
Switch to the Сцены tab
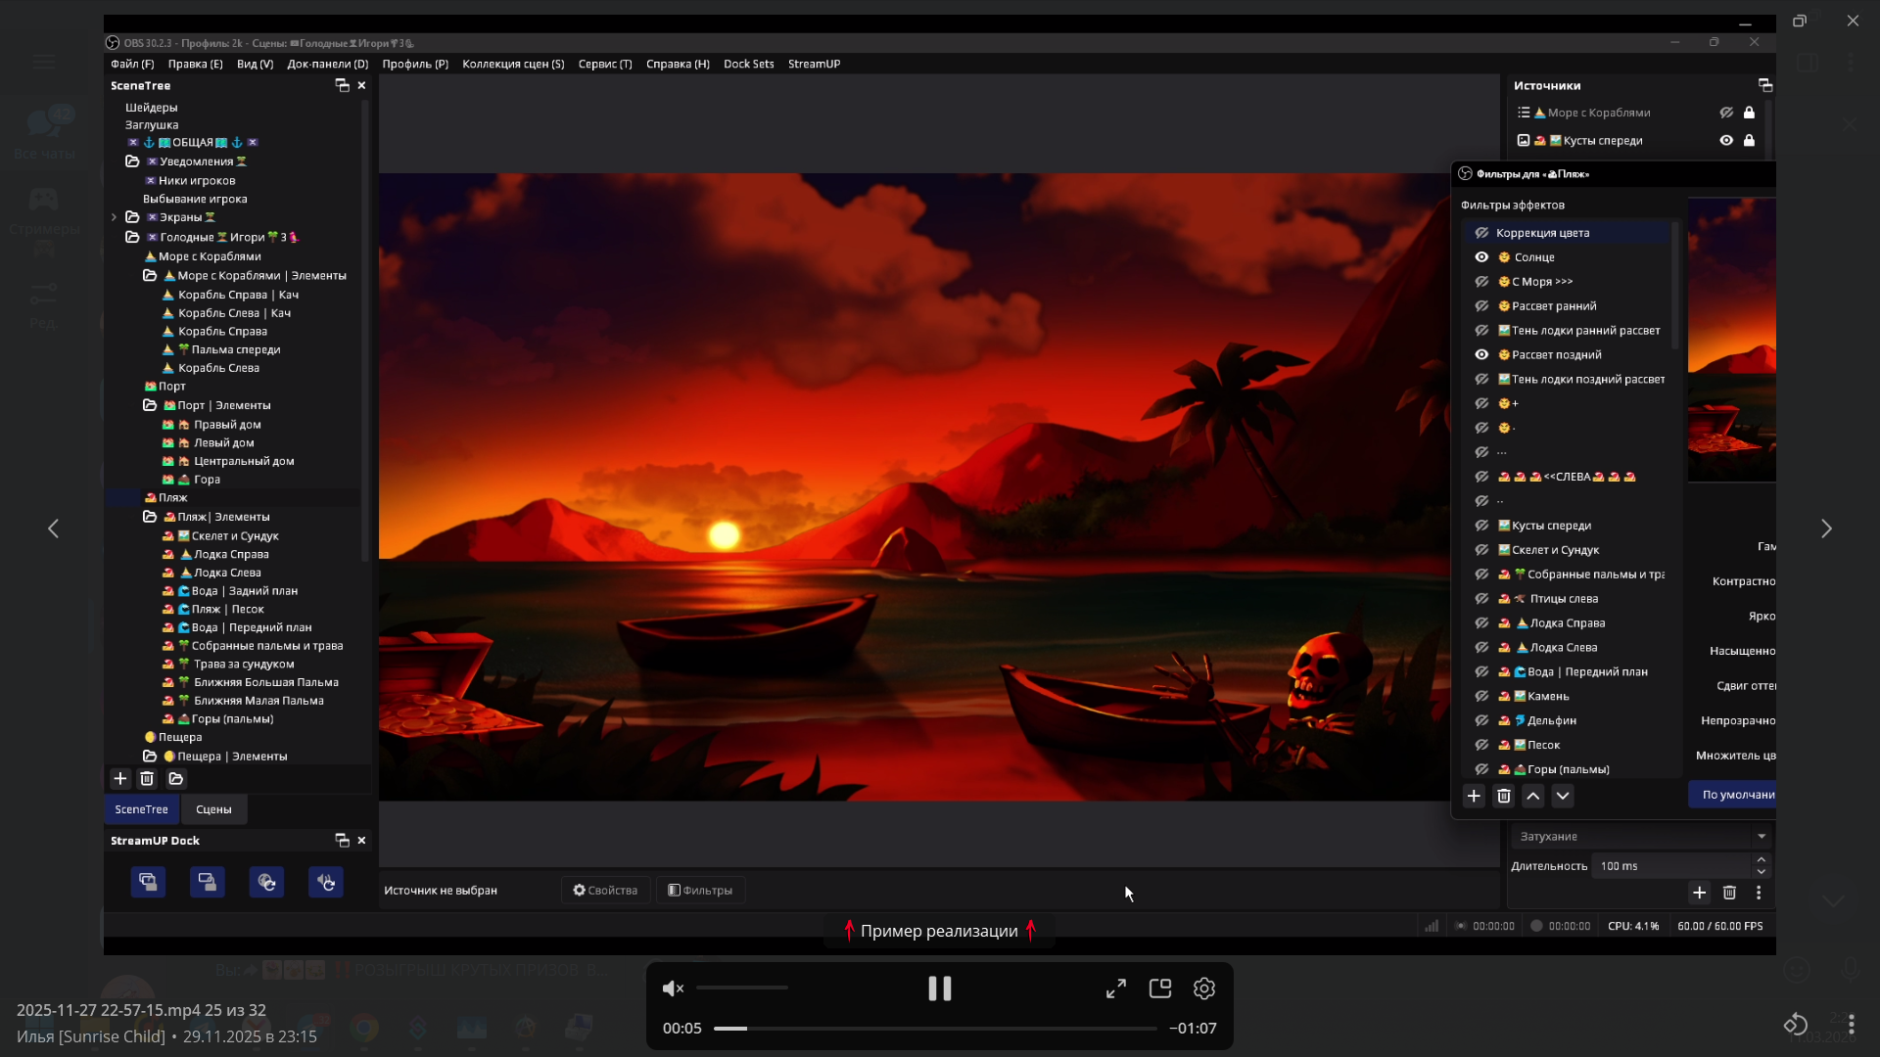coord(213,809)
